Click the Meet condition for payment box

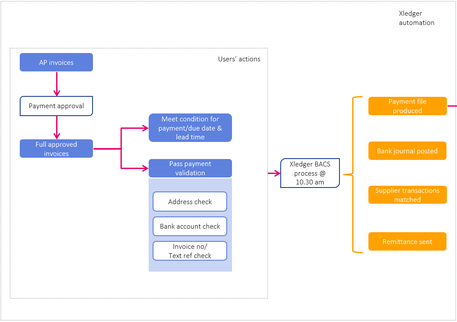pos(190,127)
